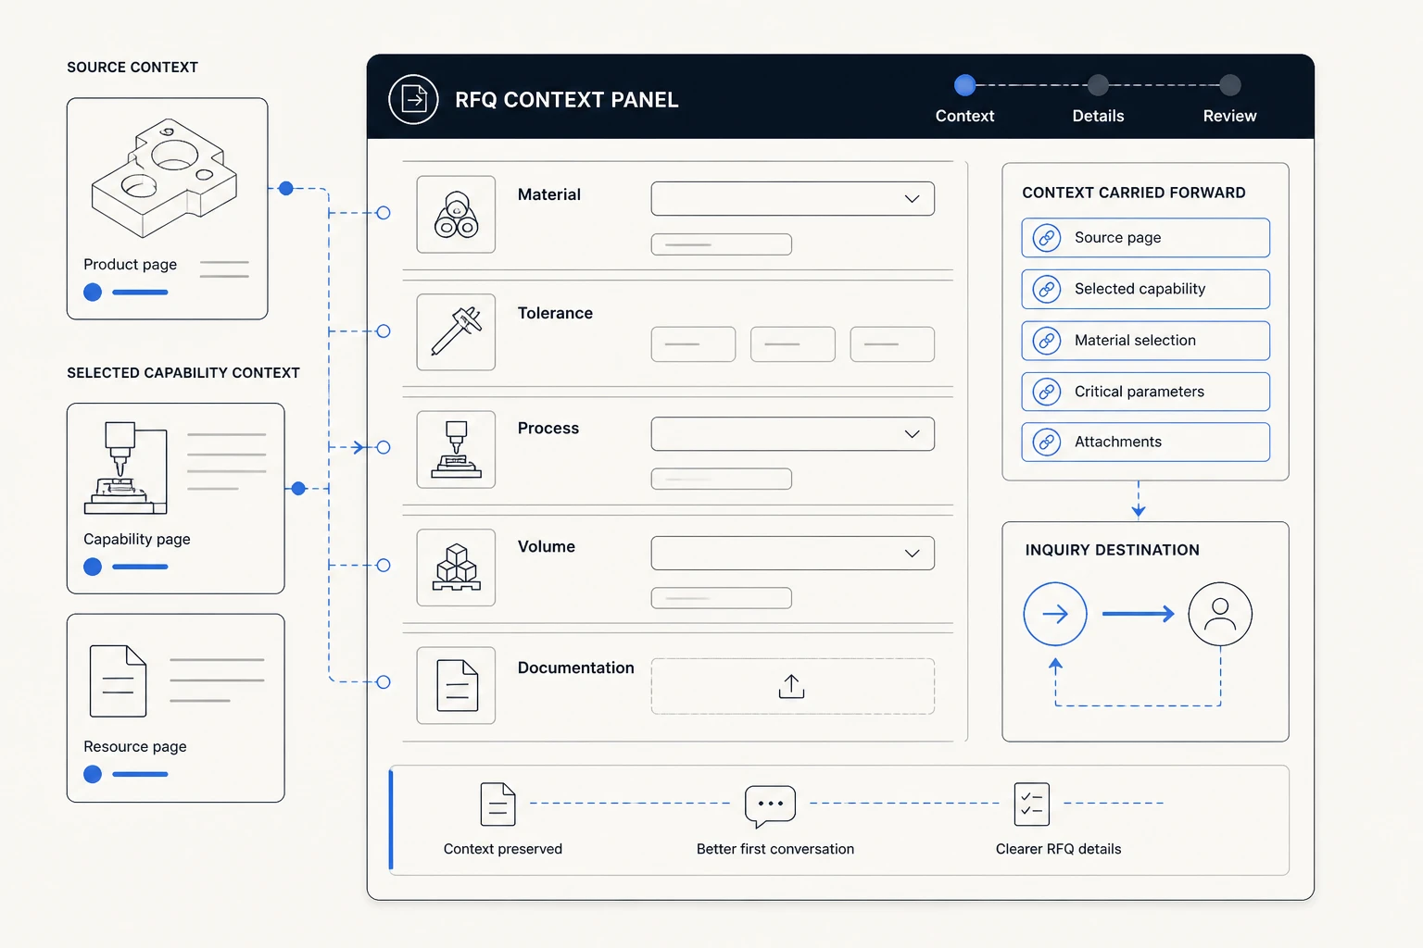Click the "Context preserved" label
The height and width of the screenshot is (948, 1423).
click(x=503, y=849)
